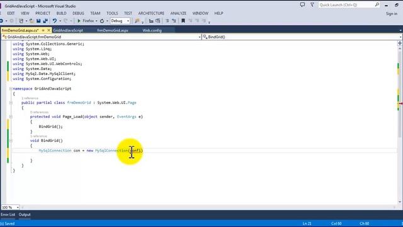Image resolution: width=403 pixels, height=227 pixels.
Task: Click the Save All toolbar icon
Action: pos(45,21)
